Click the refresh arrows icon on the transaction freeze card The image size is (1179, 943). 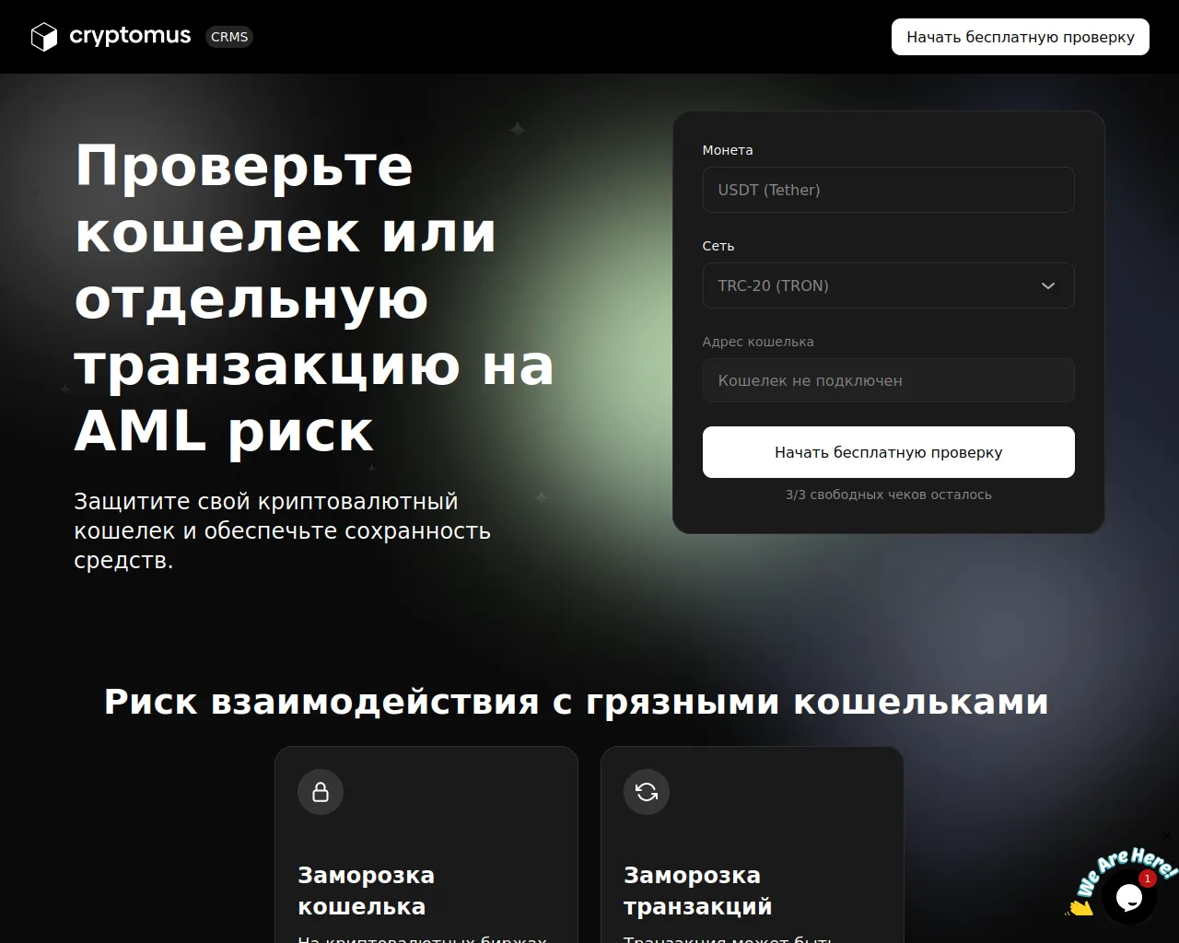[x=647, y=792]
